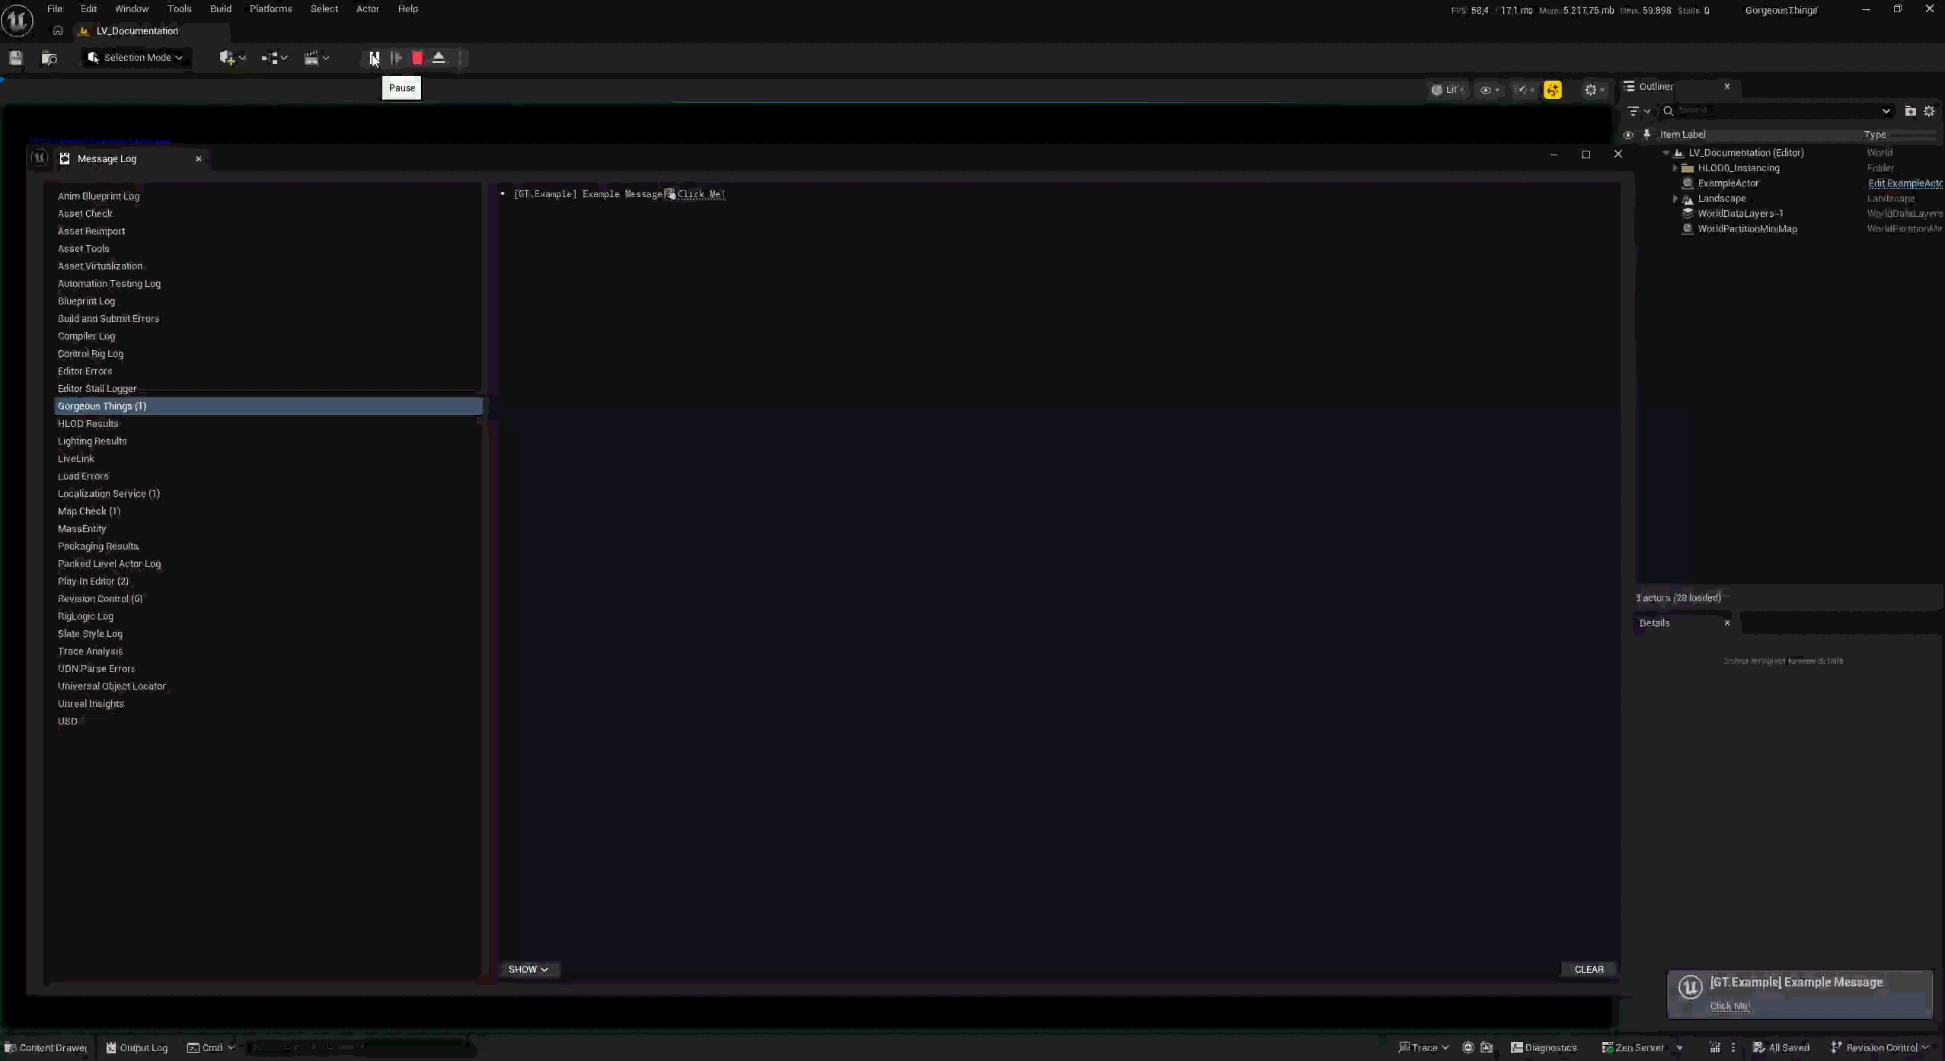The image size is (1945, 1061).
Task: Open the Blueprints toolbar dropdown
Action: tap(274, 58)
